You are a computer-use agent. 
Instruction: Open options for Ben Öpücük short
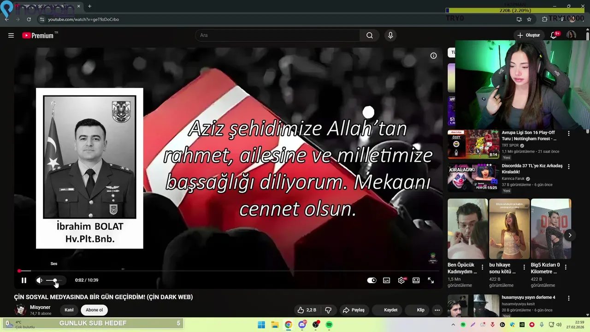point(482,267)
